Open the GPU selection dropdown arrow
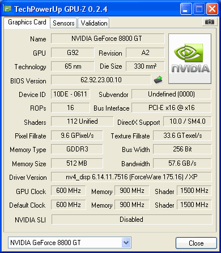 point(126,242)
